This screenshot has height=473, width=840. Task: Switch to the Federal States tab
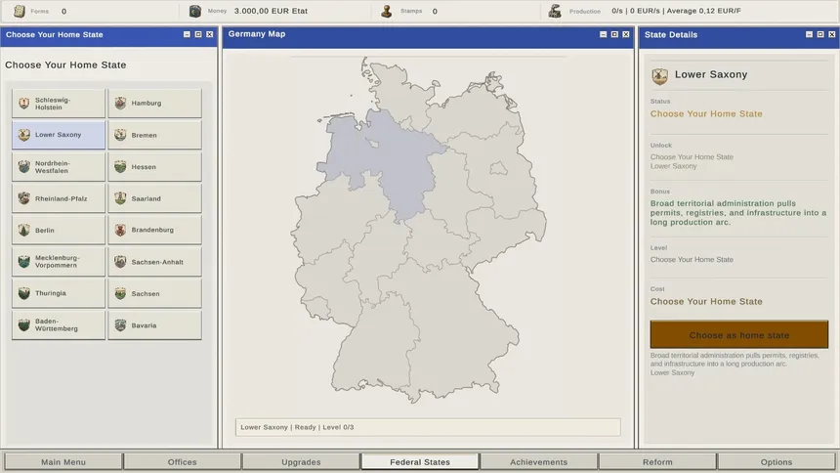pyautogui.click(x=420, y=461)
